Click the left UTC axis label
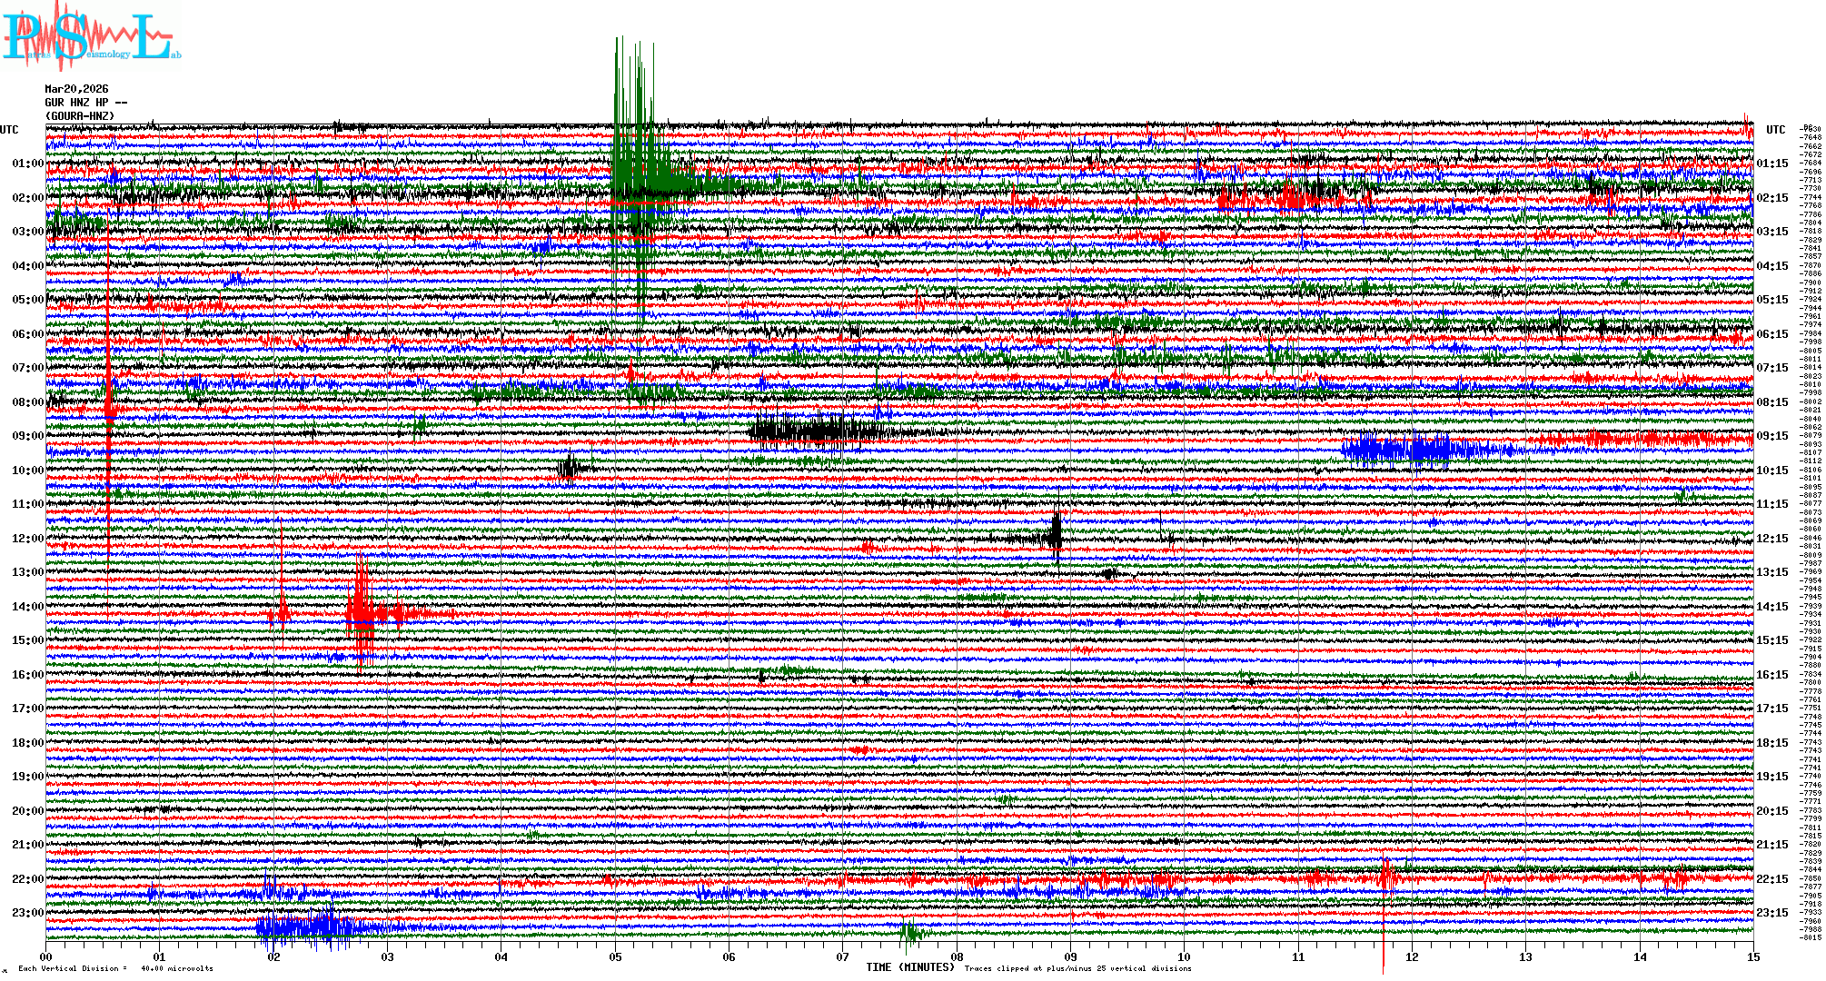1826x981 pixels. coord(9,130)
